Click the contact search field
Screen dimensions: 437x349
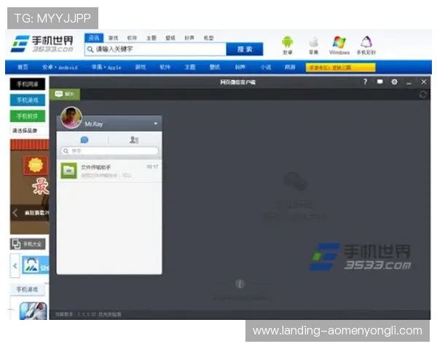(109, 151)
